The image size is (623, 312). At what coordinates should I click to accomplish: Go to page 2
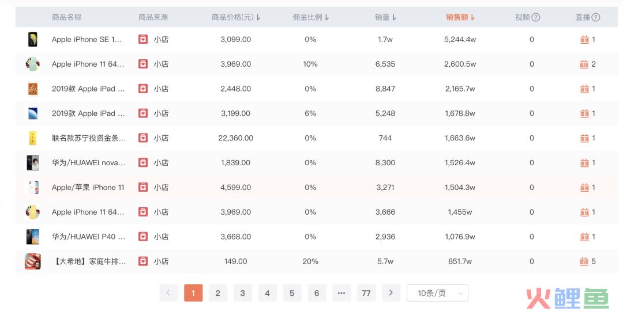(x=217, y=293)
